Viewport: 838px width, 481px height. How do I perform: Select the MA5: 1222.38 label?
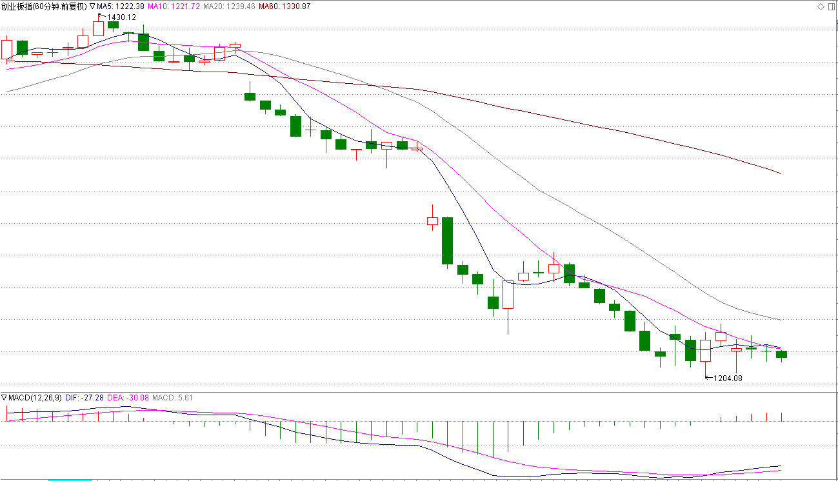click(121, 6)
